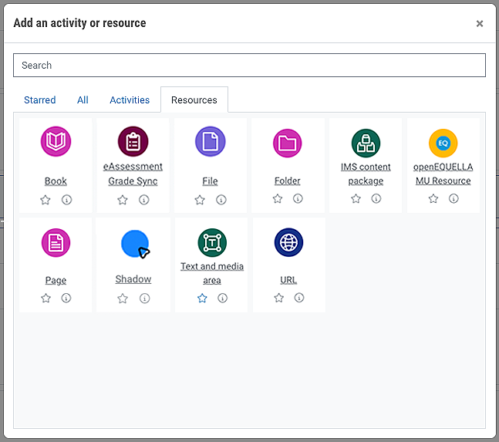The height and width of the screenshot is (442, 499).
Task: Toggle the star for Folder
Action: coord(278,199)
